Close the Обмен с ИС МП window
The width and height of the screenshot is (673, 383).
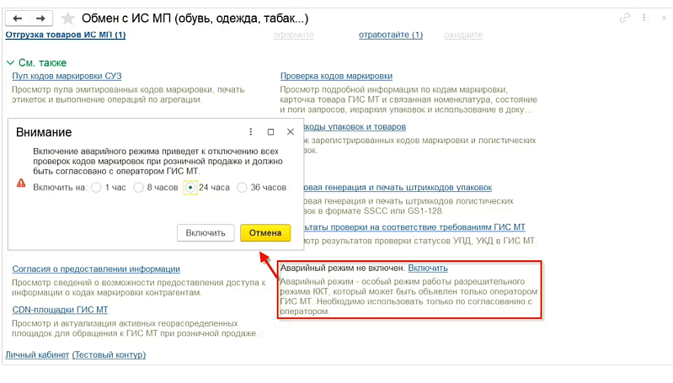(x=664, y=18)
